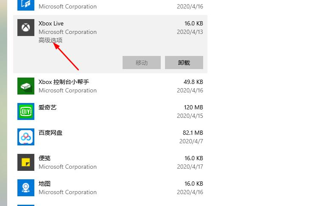Click the 49.8 KB size value
The height and width of the screenshot is (206, 327).
193,82
